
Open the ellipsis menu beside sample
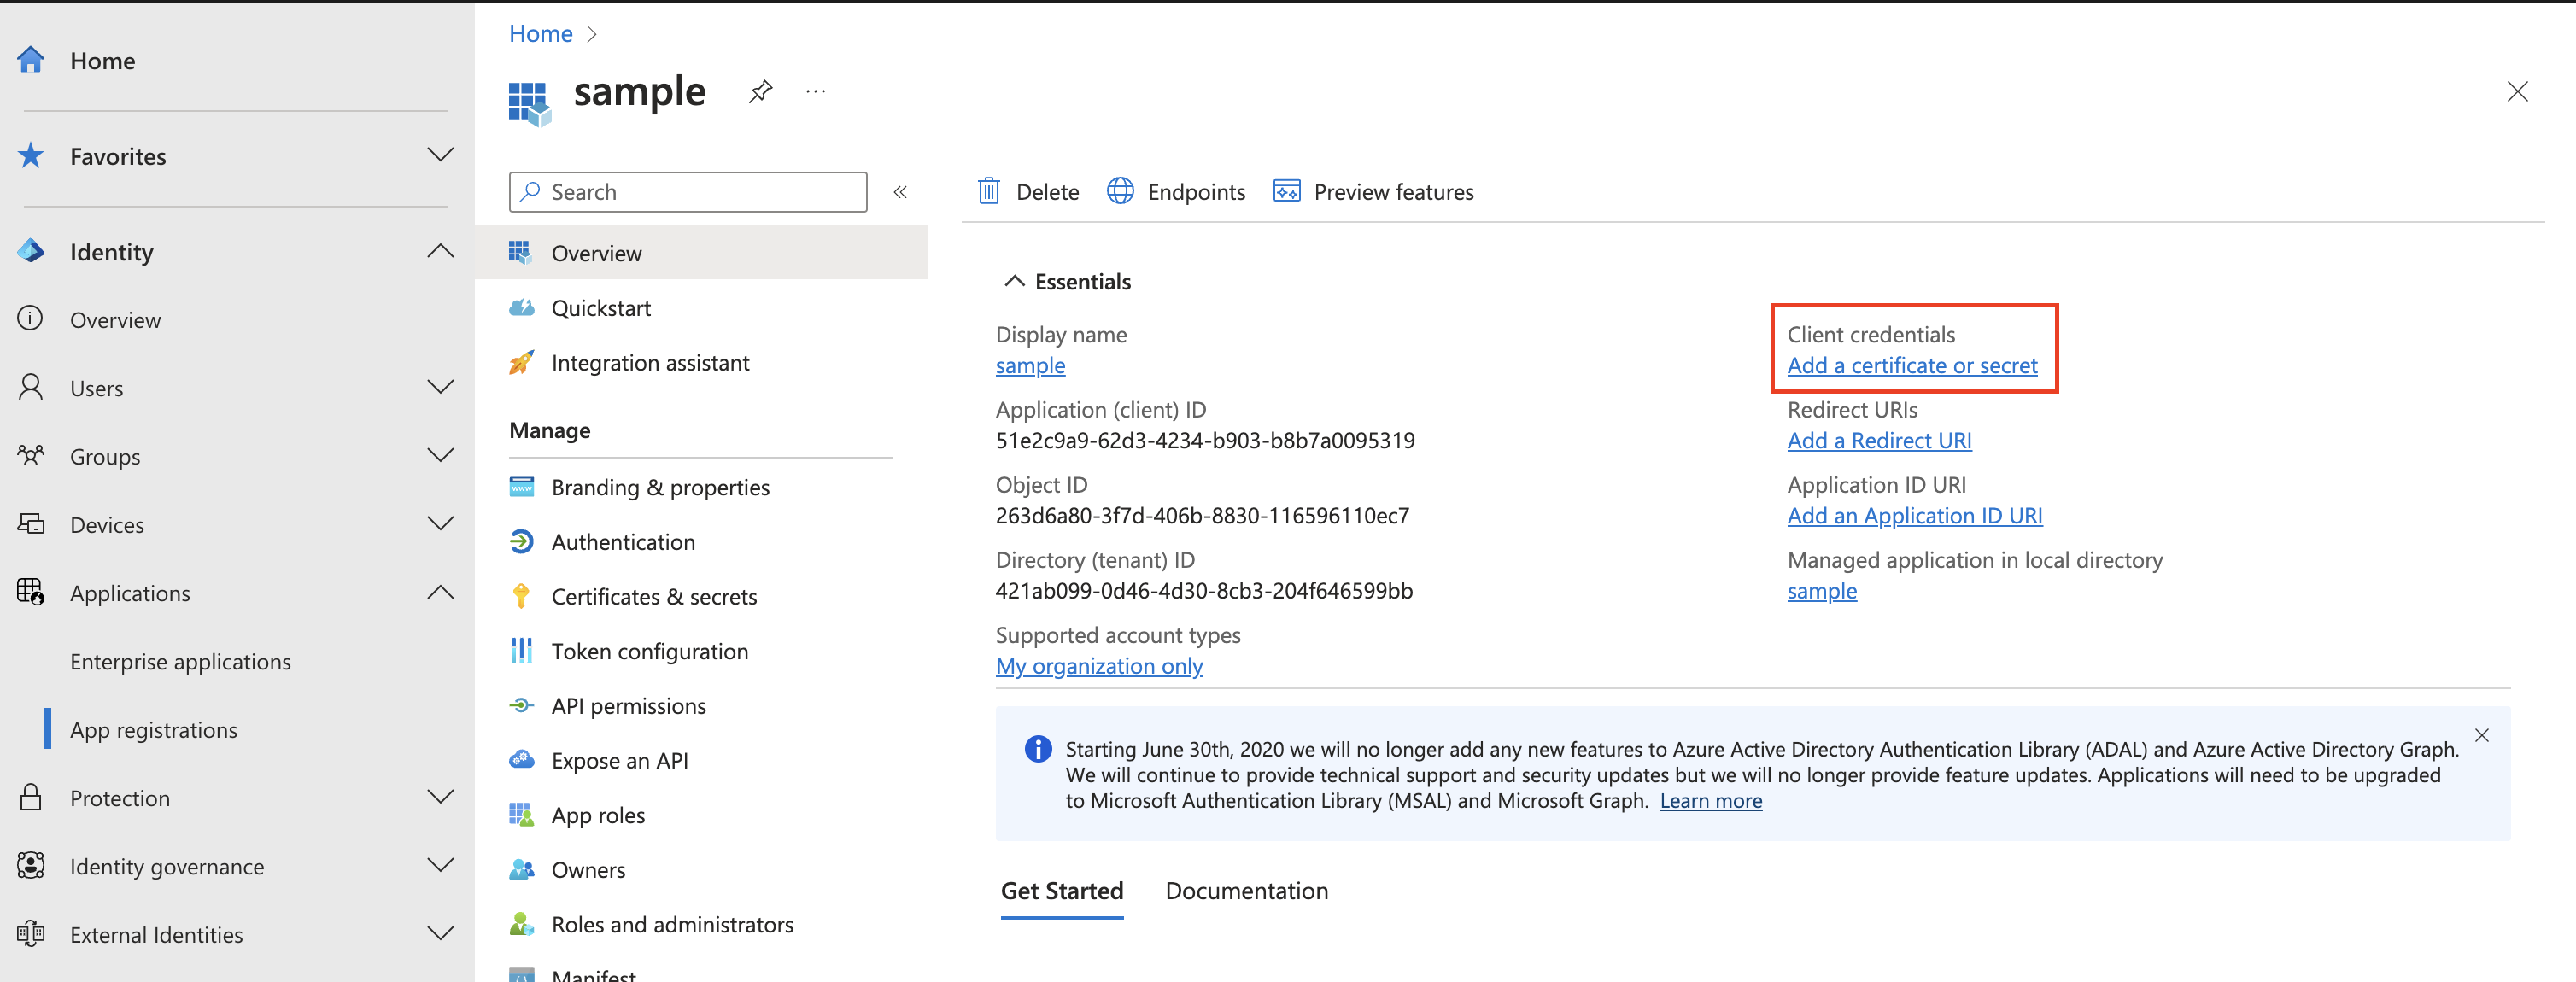pyautogui.click(x=815, y=92)
